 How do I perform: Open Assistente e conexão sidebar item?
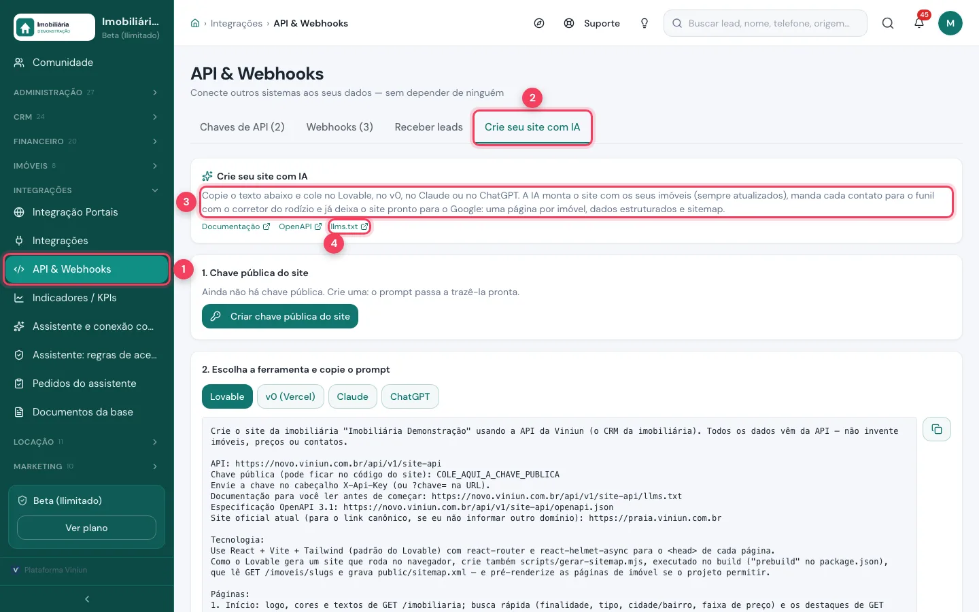pyautogui.click(x=87, y=326)
